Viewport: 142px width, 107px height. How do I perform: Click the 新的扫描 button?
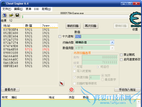point(73,26)
